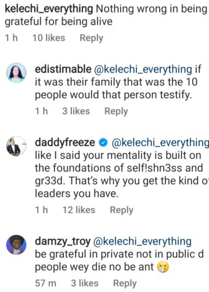Viewport: 209px width, 292px height.
Task: Reply to daddyfreeze's comment
Action: pyautogui.click(x=121, y=210)
